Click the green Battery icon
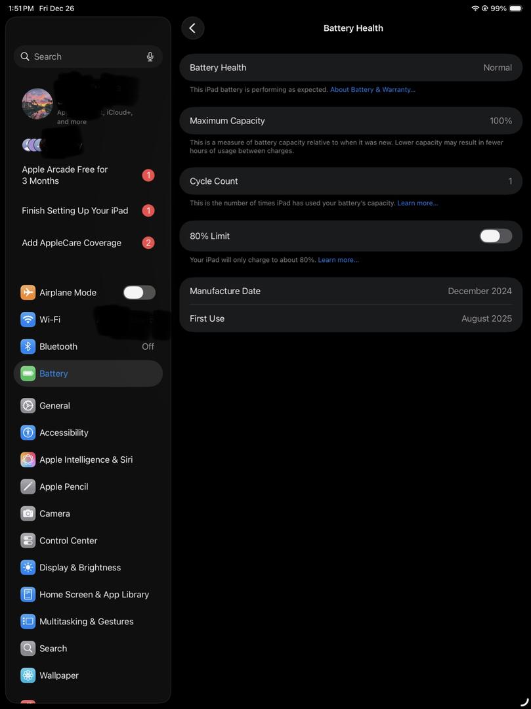Screen dimensions: 531x709 point(28,374)
